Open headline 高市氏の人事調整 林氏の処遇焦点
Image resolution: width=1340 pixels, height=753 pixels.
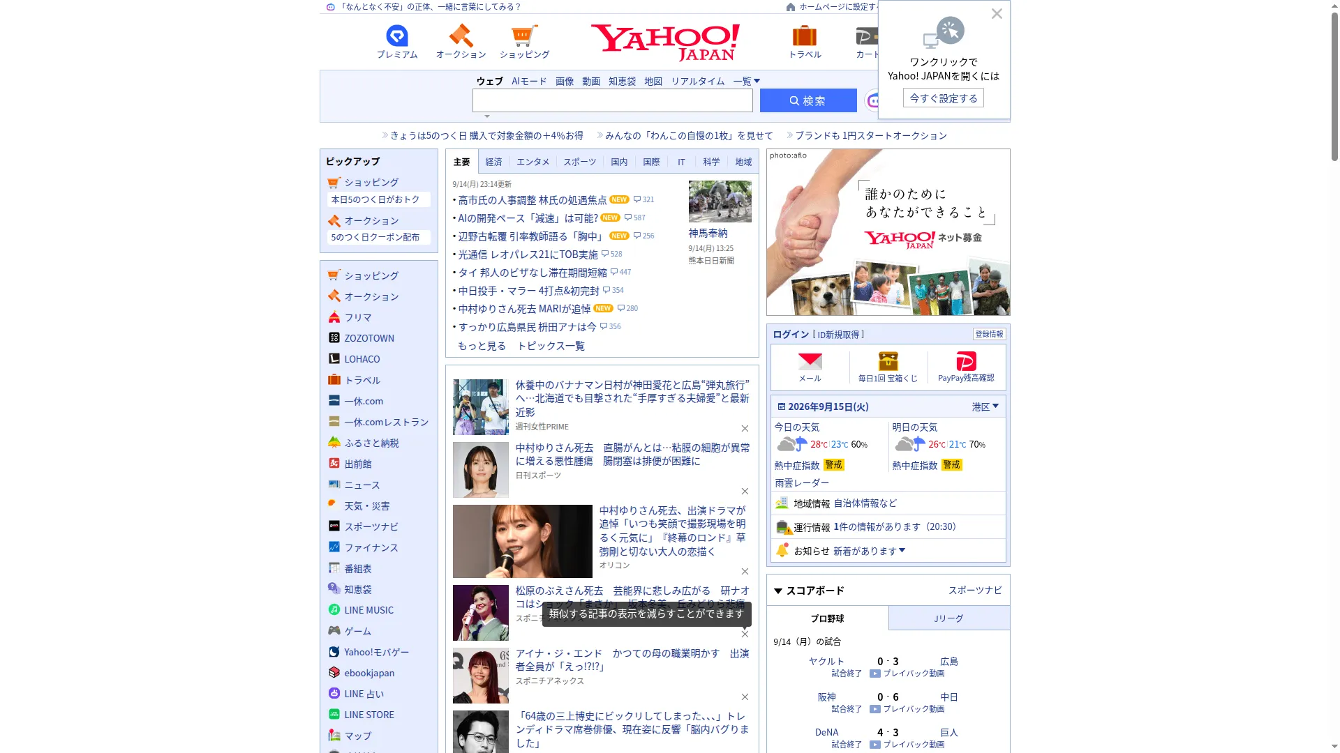pyautogui.click(x=532, y=200)
